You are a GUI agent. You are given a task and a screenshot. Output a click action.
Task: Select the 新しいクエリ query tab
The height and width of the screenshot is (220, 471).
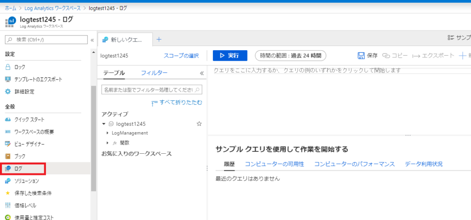125,40
